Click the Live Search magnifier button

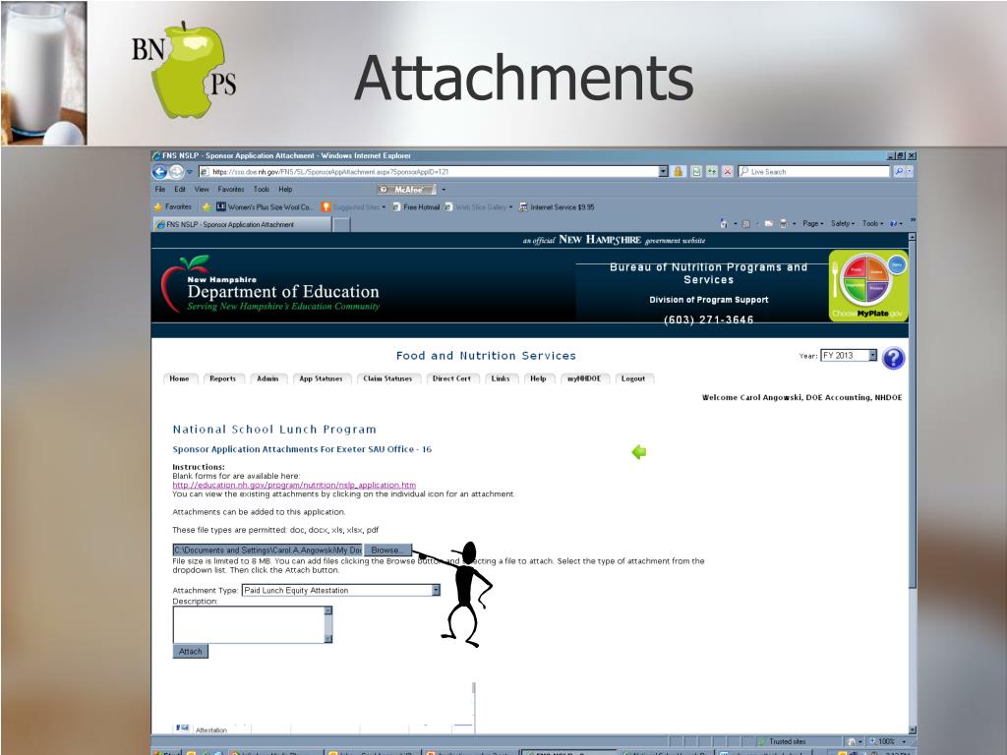tap(899, 171)
